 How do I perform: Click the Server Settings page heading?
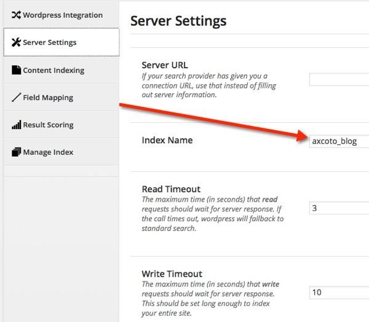point(178,21)
